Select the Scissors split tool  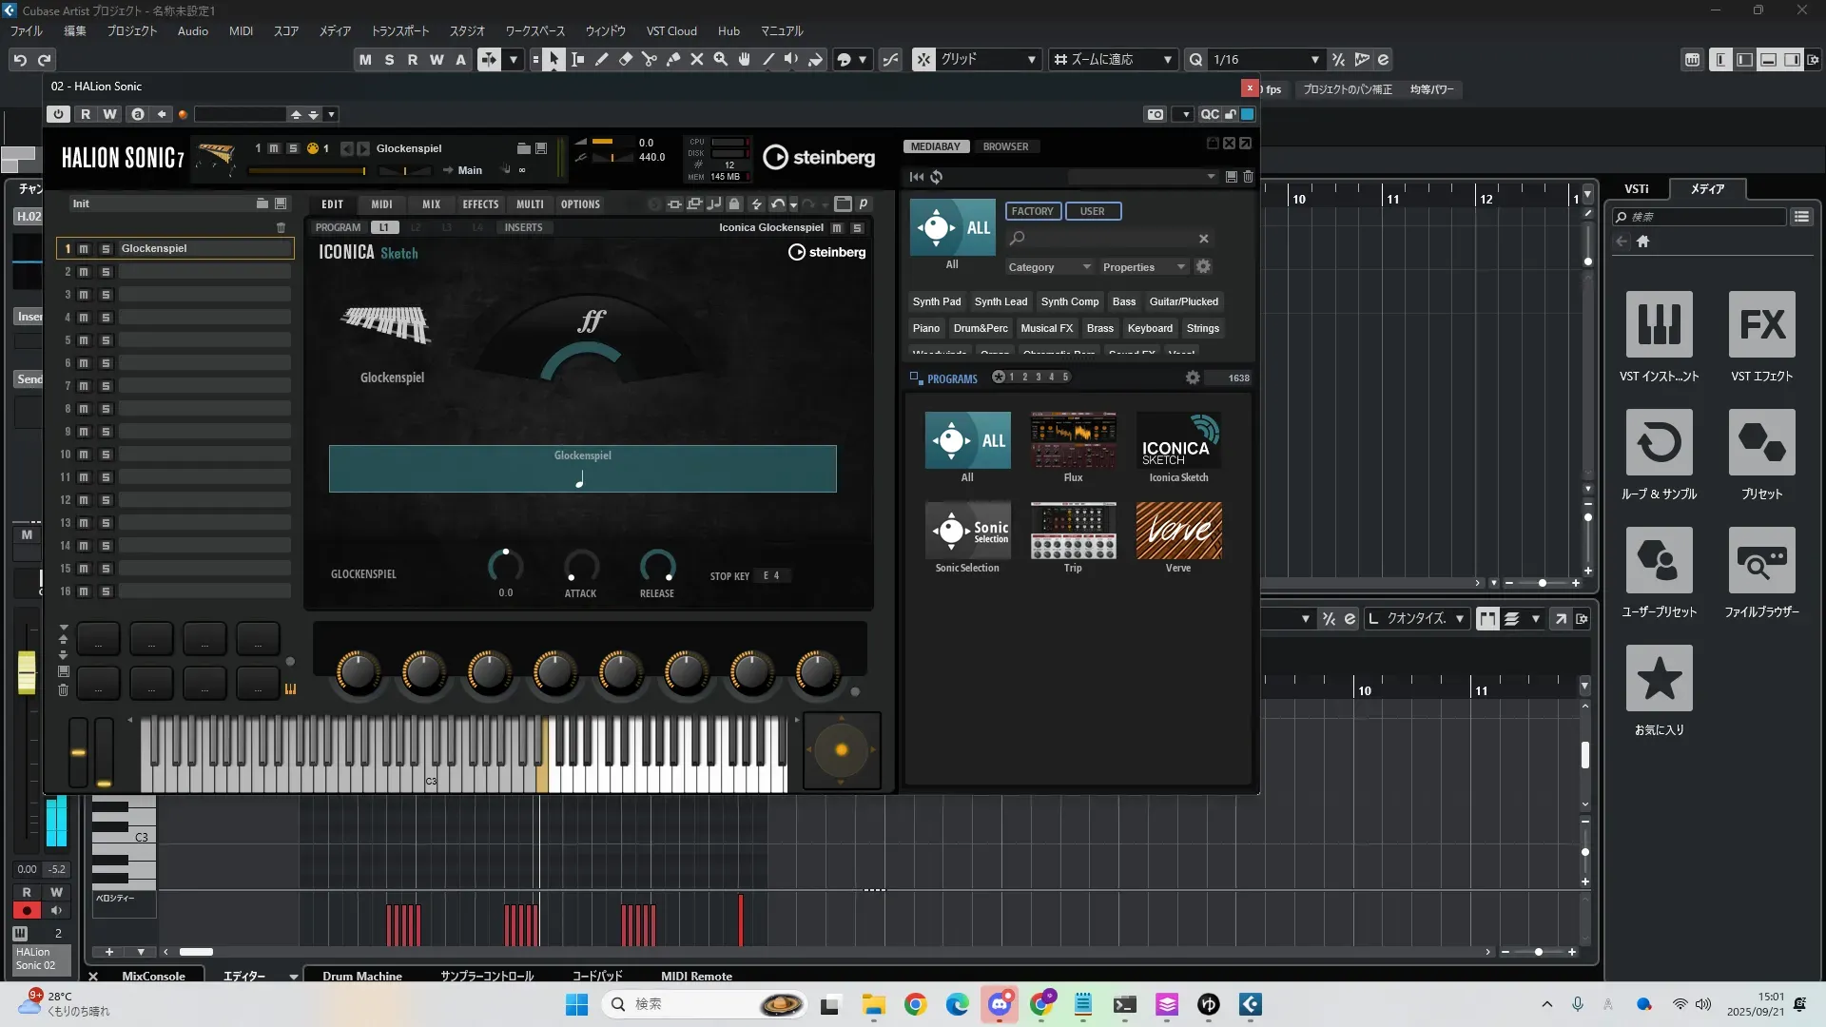click(x=650, y=60)
